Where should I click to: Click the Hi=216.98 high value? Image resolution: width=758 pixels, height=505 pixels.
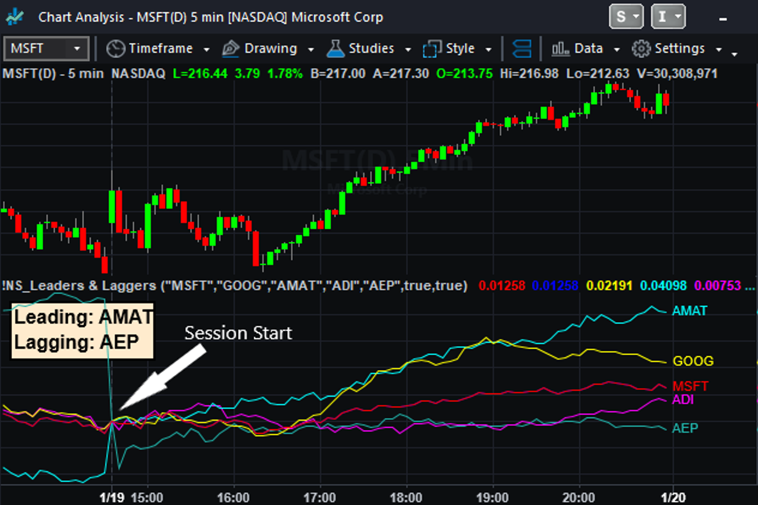coord(529,74)
